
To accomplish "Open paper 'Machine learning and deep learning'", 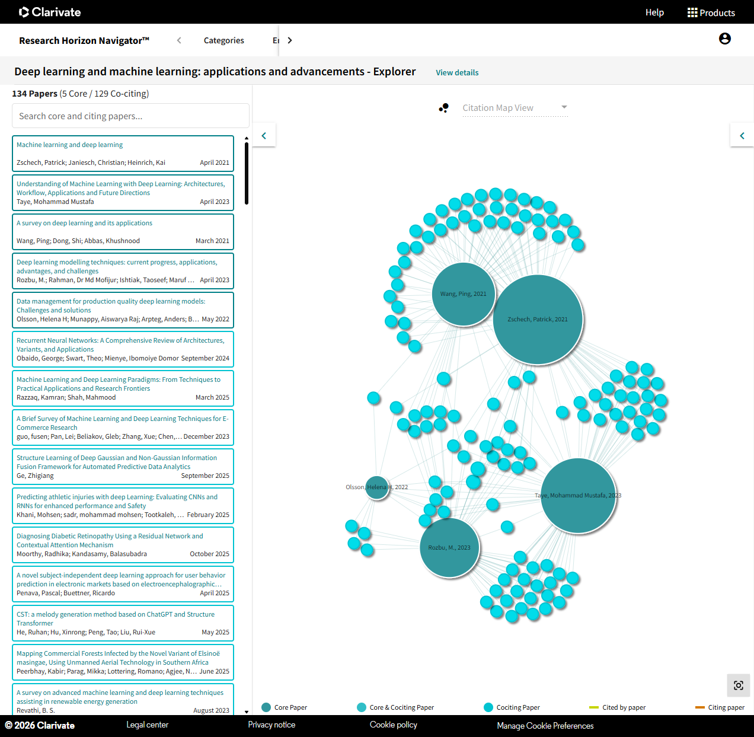I will 123,154.
